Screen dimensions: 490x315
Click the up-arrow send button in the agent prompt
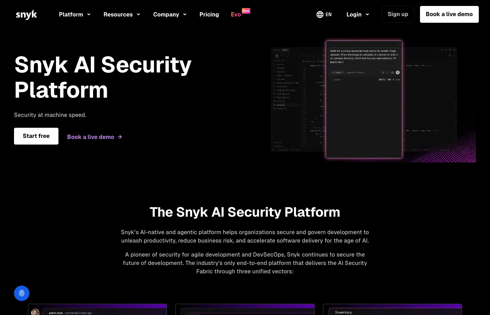pyautogui.click(x=398, y=72)
